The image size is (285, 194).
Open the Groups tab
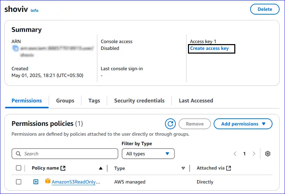(65, 101)
